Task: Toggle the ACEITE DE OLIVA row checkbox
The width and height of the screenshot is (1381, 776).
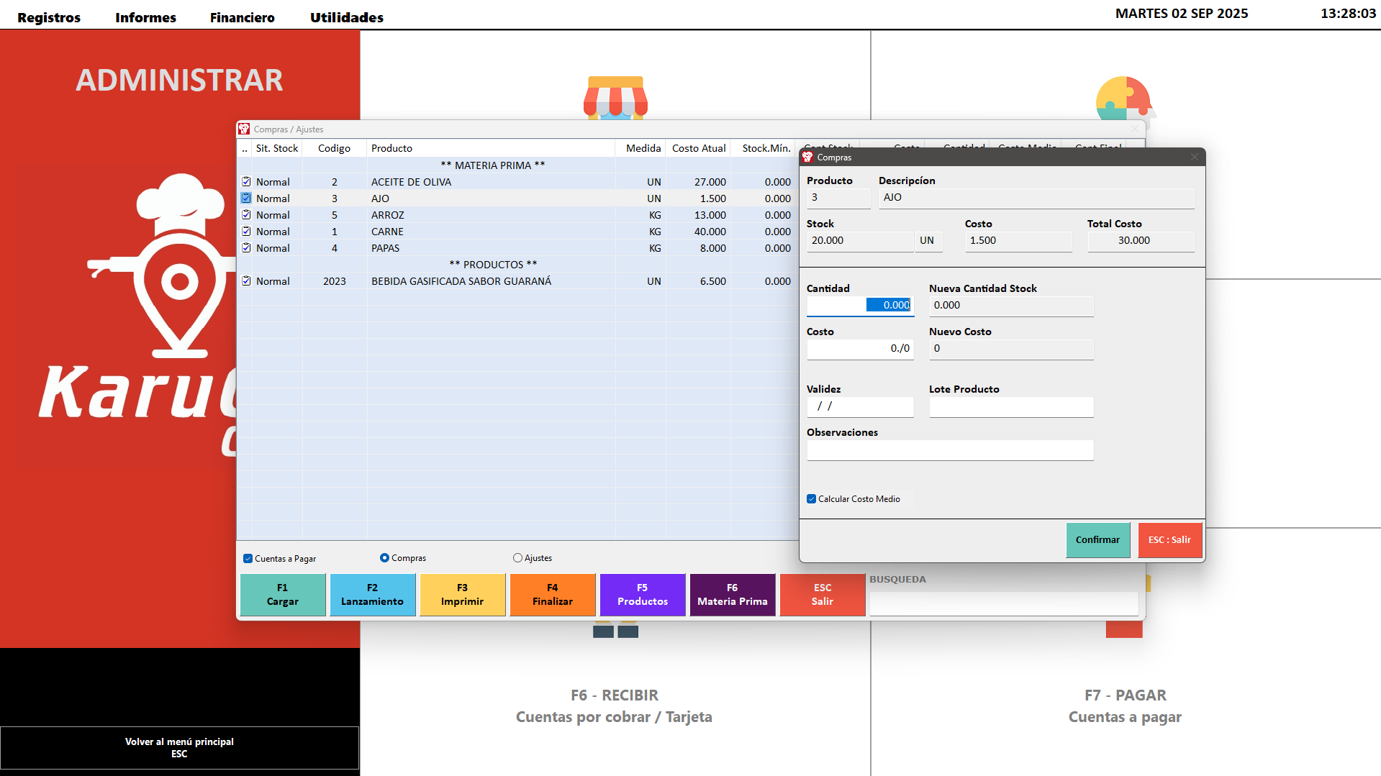Action: (x=246, y=182)
